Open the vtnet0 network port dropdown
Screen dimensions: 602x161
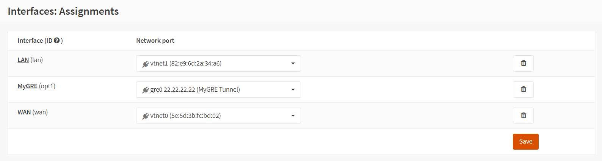[x=218, y=116]
